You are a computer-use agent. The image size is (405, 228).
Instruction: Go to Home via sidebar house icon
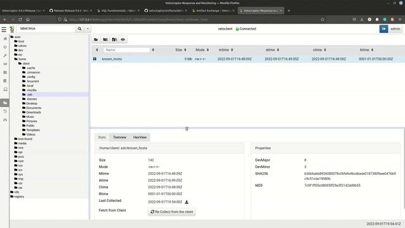pyautogui.click(x=5, y=39)
